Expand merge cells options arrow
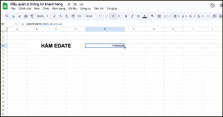This screenshot has width=223, height=117. [169, 16]
